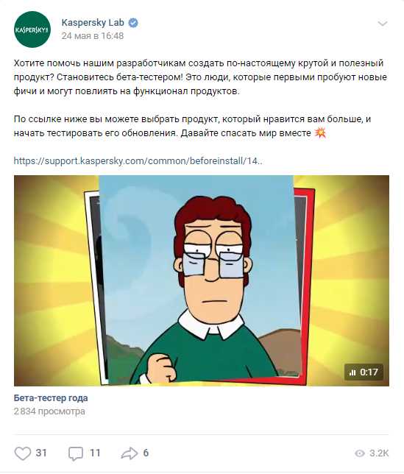Click the Kaspersky green logo avatar
Viewport: 404px width, 474px height.
(x=32, y=29)
